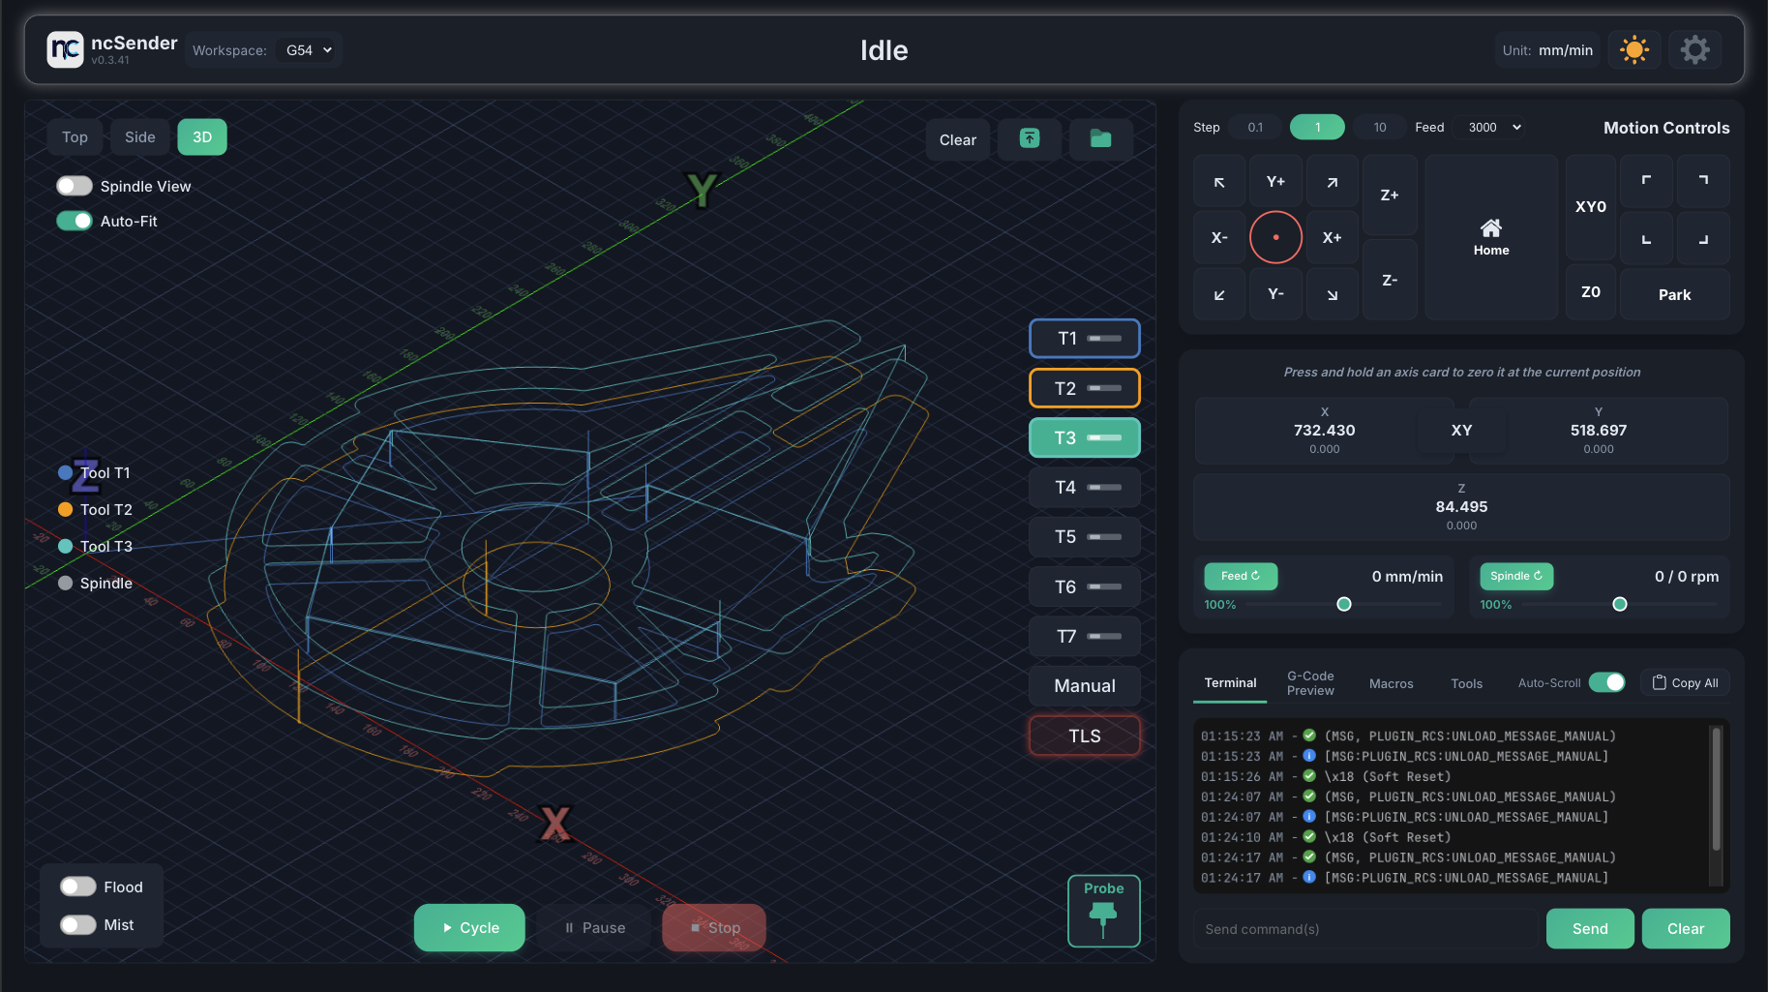Turn on Flood coolant

tap(78, 887)
